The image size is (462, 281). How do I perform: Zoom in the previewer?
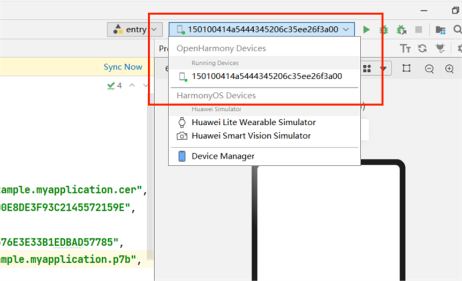click(449, 69)
